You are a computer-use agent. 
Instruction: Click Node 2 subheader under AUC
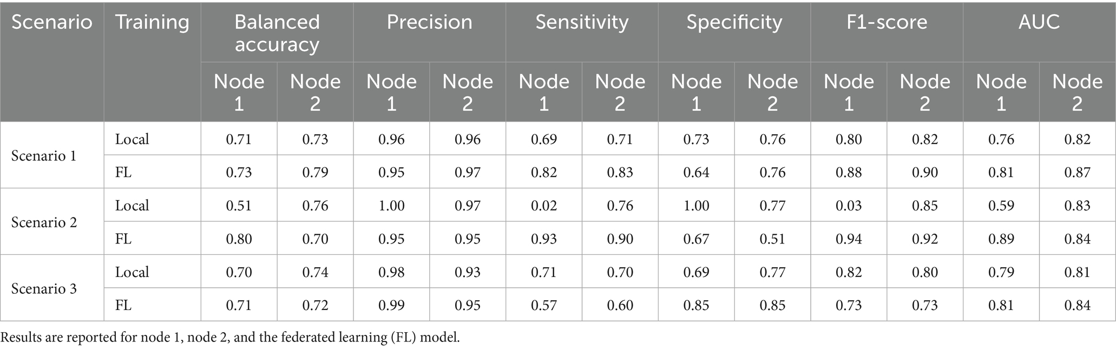(1077, 92)
